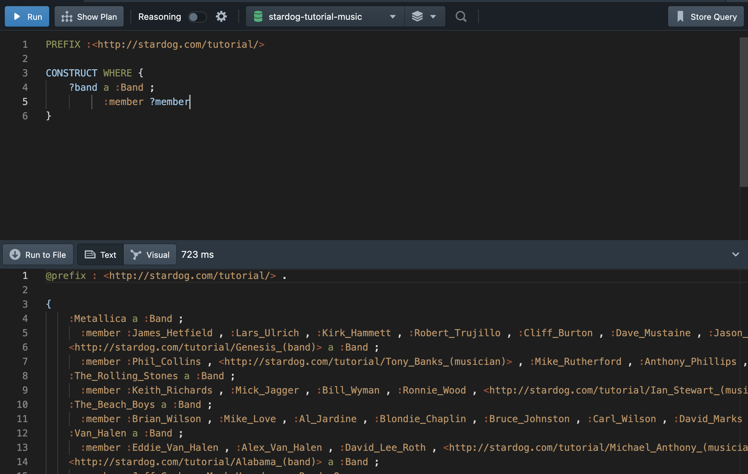
Task: Click :Carl_Wilson in results
Action: coord(622,419)
